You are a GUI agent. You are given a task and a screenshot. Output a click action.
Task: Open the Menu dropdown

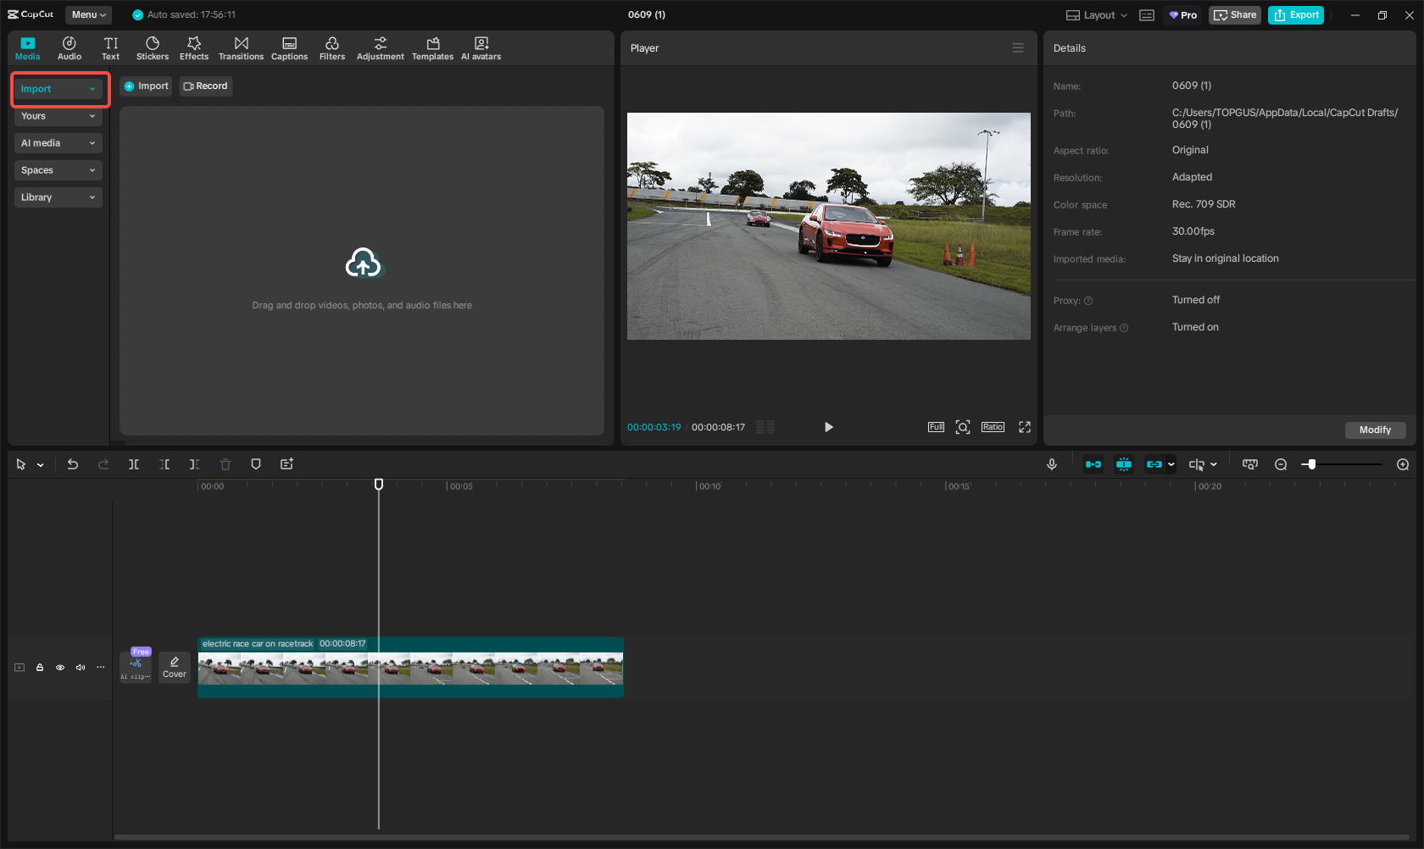click(x=88, y=14)
